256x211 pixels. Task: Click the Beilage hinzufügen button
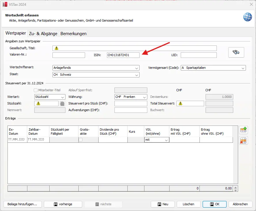(22, 204)
